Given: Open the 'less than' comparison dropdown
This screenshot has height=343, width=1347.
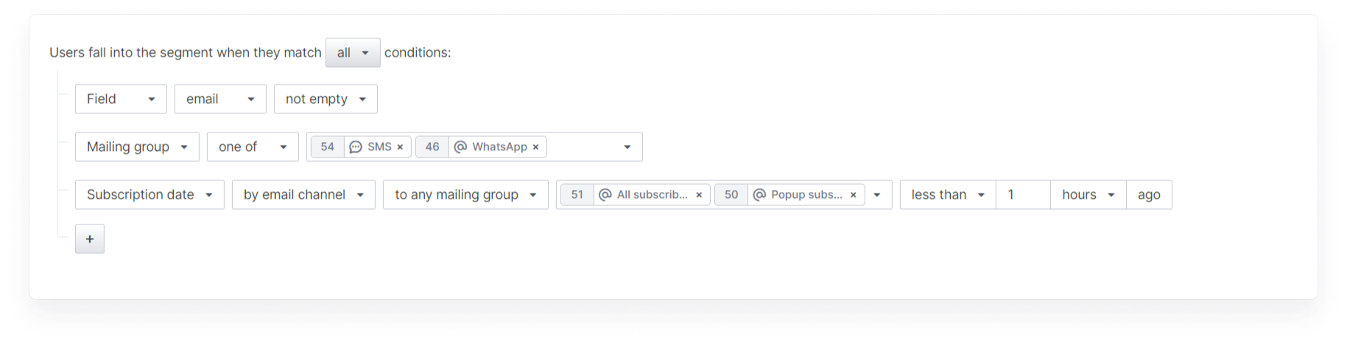Looking at the screenshot, I should [948, 195].
